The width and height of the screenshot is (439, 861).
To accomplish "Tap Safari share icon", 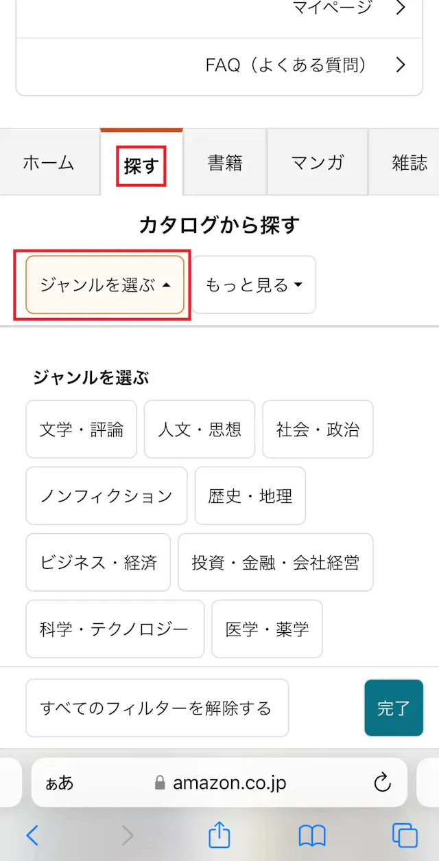I will pyautogui.click(x=219, y=835).
